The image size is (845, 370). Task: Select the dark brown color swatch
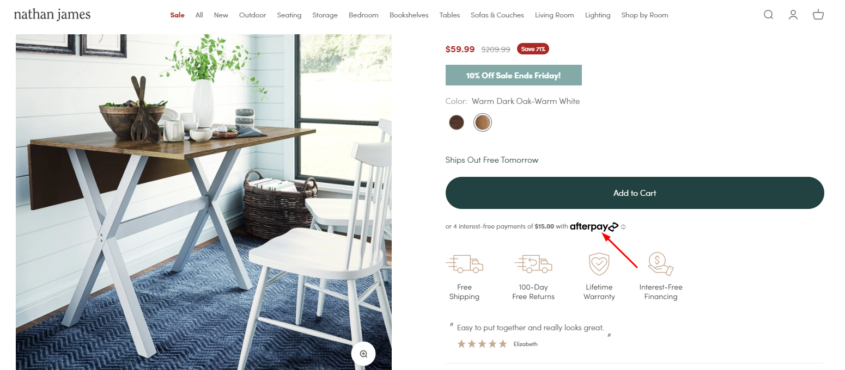pyautogui.click(x=456, y=122)
